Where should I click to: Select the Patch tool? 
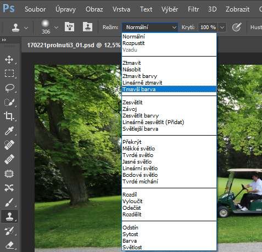[x=9, y=173]
